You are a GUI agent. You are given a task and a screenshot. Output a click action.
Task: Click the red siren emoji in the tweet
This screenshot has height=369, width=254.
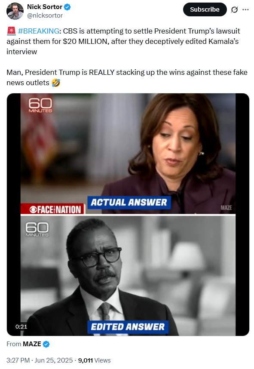tap(11, 31)
